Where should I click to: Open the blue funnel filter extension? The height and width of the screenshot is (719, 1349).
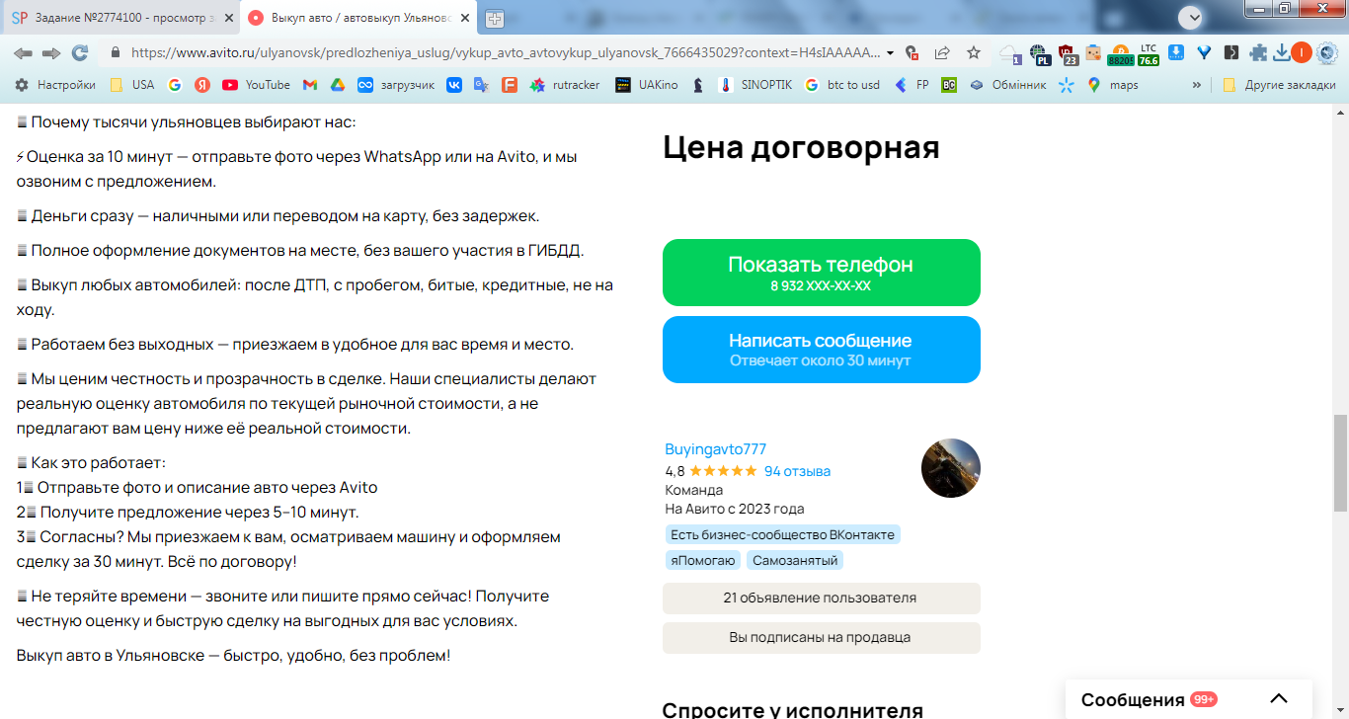[x=1204, y=53]
